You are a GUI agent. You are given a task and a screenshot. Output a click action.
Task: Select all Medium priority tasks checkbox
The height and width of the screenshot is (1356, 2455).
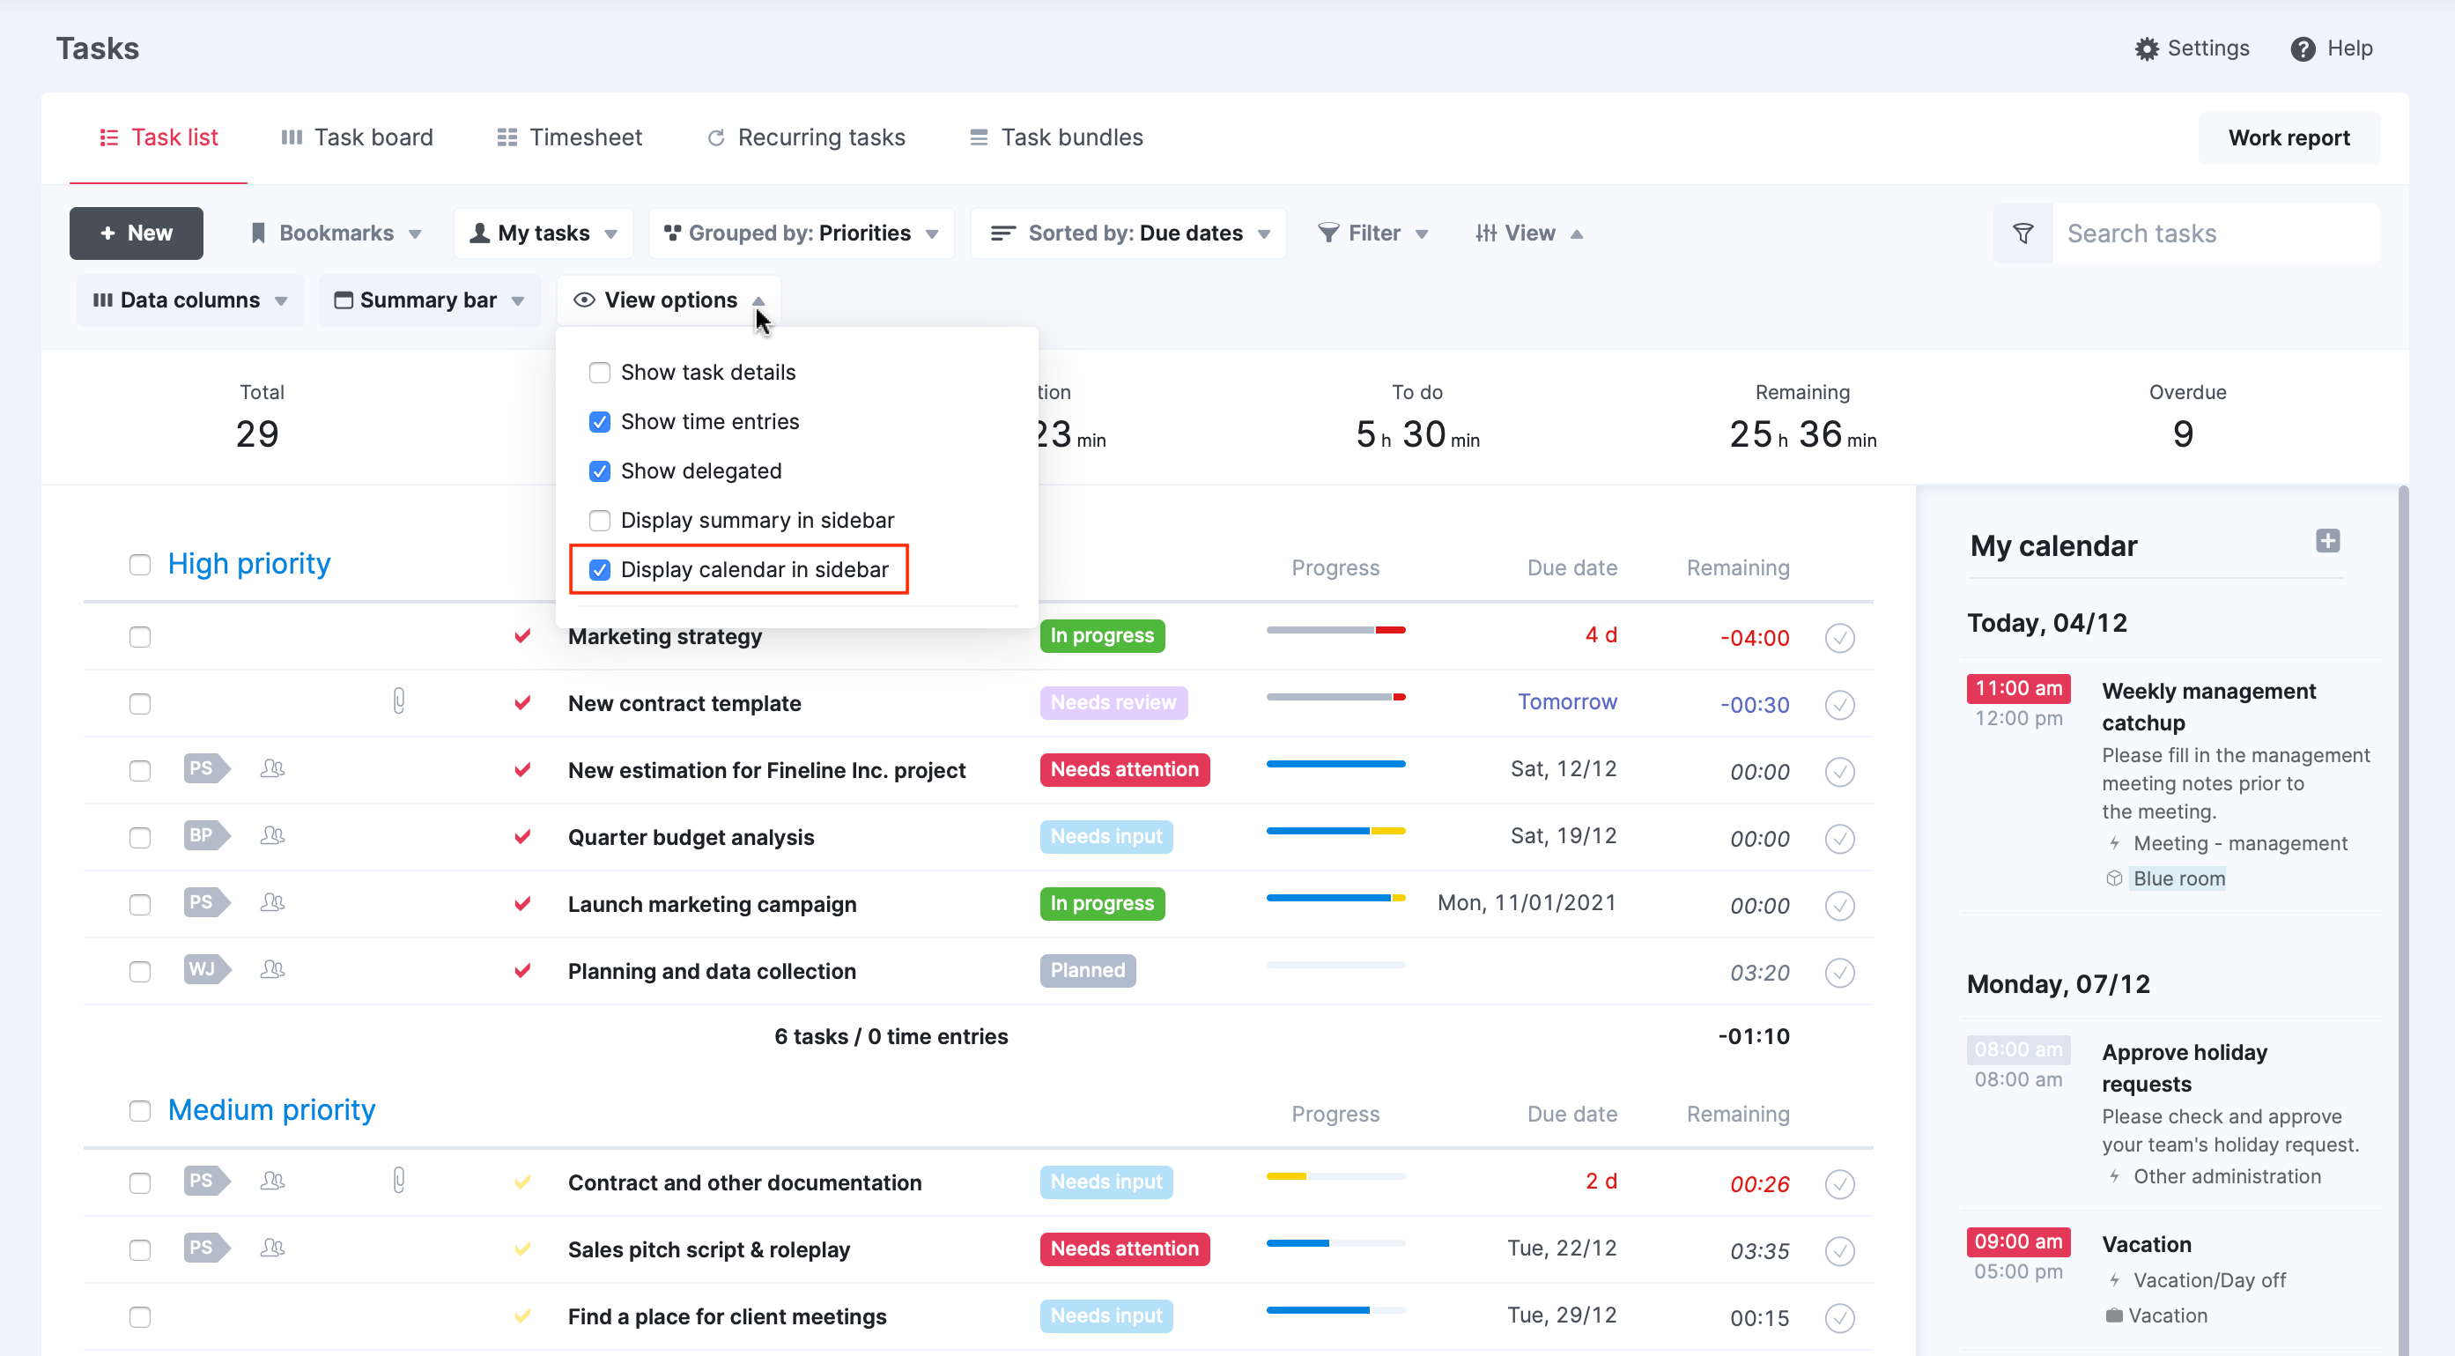(x=140, y=1111)
